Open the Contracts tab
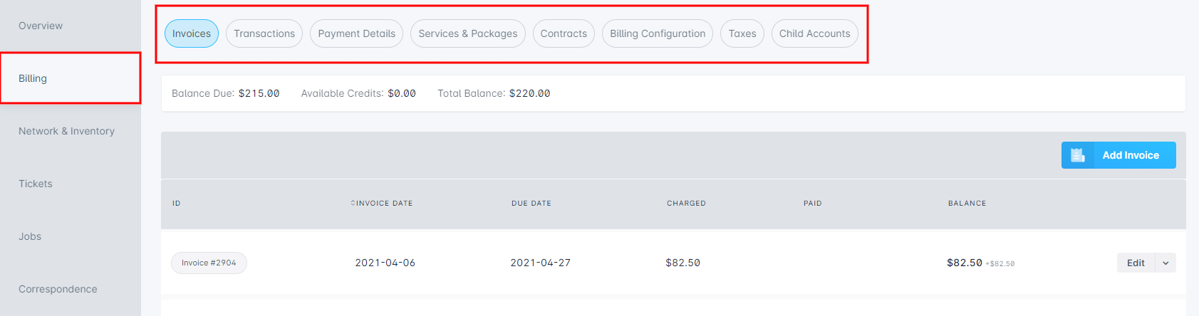The image size is (1199, 316). coord(564,33)
